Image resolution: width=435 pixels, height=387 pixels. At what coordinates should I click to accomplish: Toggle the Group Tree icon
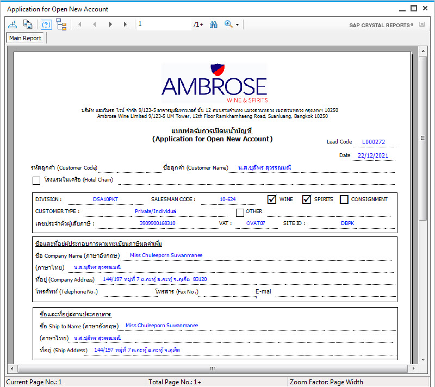[x=61, y=24]
